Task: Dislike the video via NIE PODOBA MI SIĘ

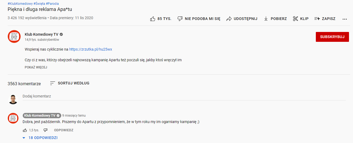Action: pos(199,19)
